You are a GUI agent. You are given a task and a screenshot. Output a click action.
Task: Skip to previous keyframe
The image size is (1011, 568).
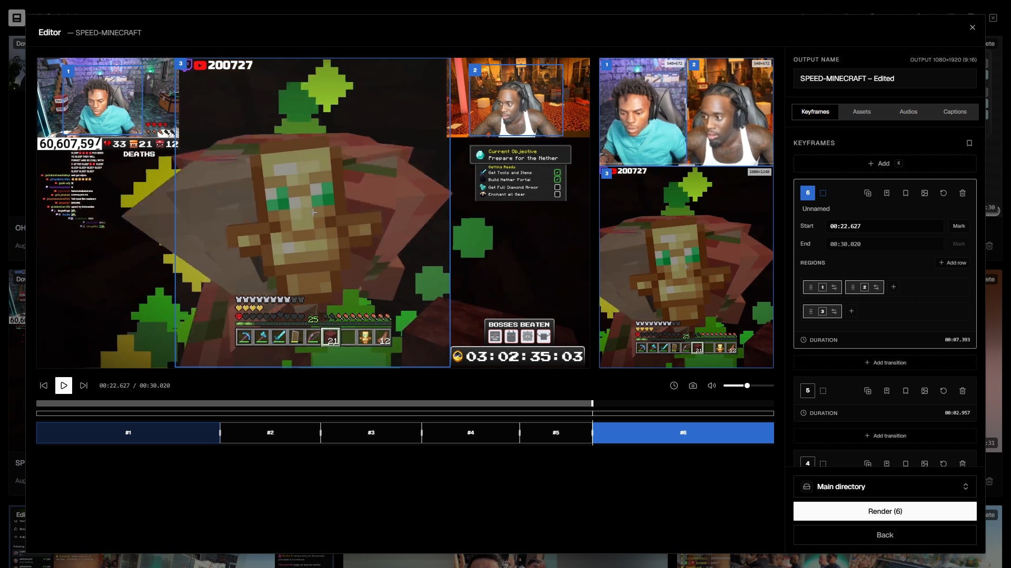click(44, 386)
